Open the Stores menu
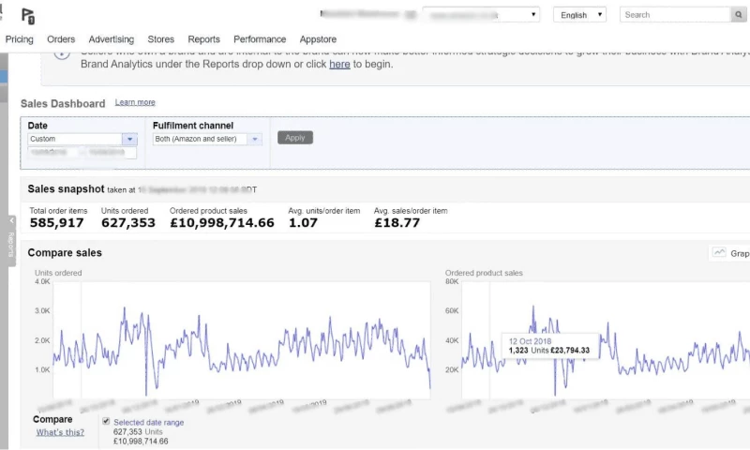Screen dimensions: 750x450 pos(160,39)
